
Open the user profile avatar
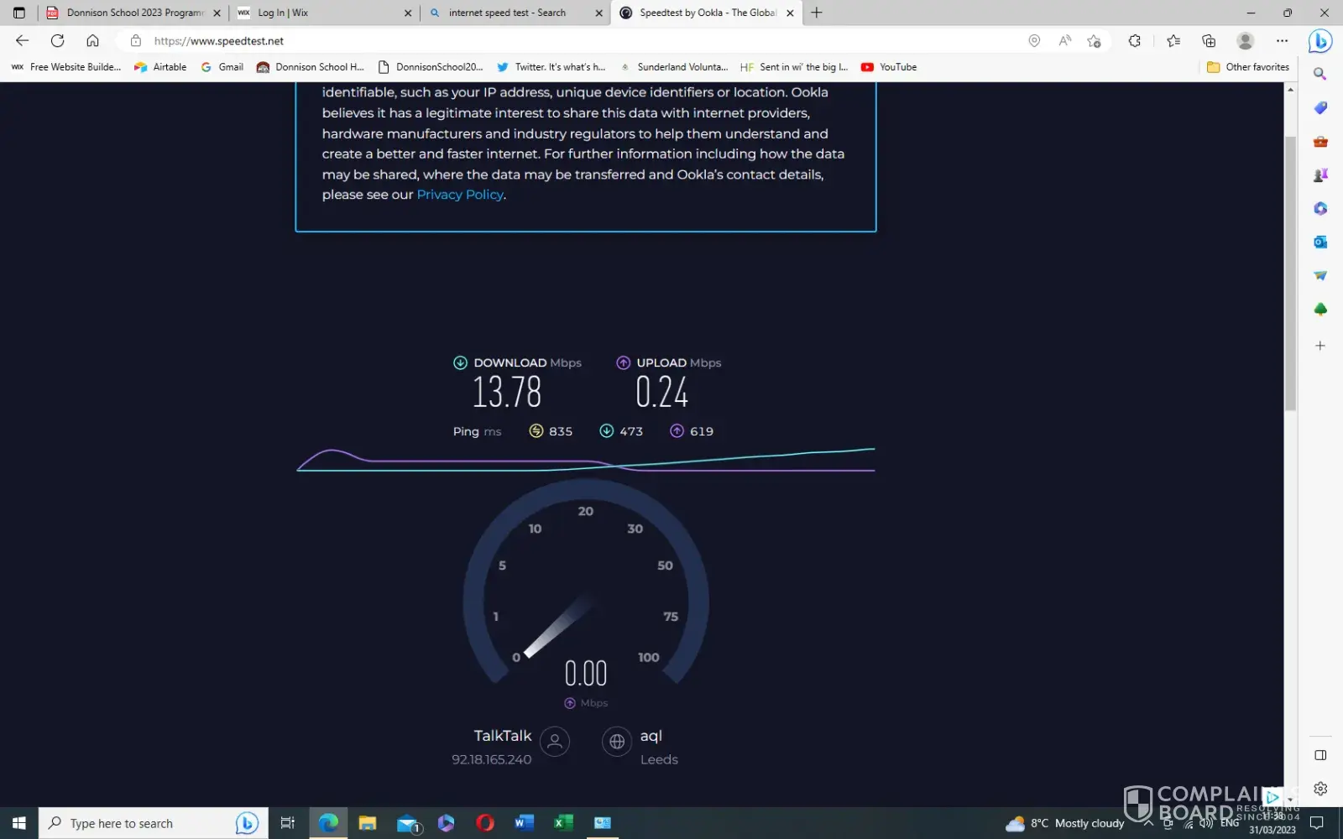(x=1246, y=40)
